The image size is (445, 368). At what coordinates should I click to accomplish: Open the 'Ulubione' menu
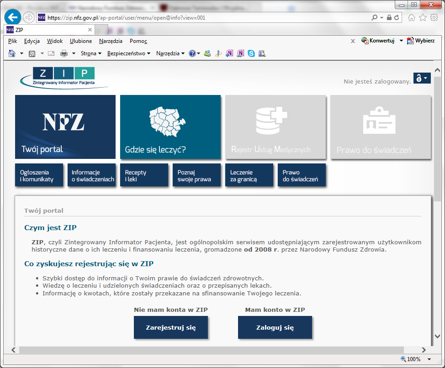(x=81, y=41)
